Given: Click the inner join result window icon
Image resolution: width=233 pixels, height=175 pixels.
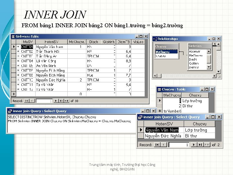Looking at the screenshot, I should tap(140, 117).
